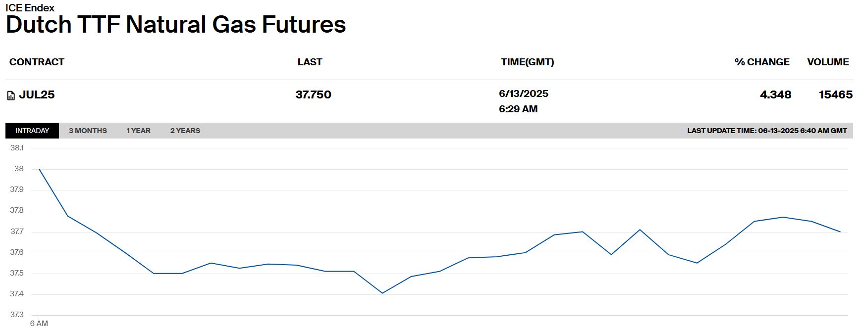Click the ICE Endex label
Image resolution: width=861 pixels, height=326 pixels.
[x=30, y=7]
